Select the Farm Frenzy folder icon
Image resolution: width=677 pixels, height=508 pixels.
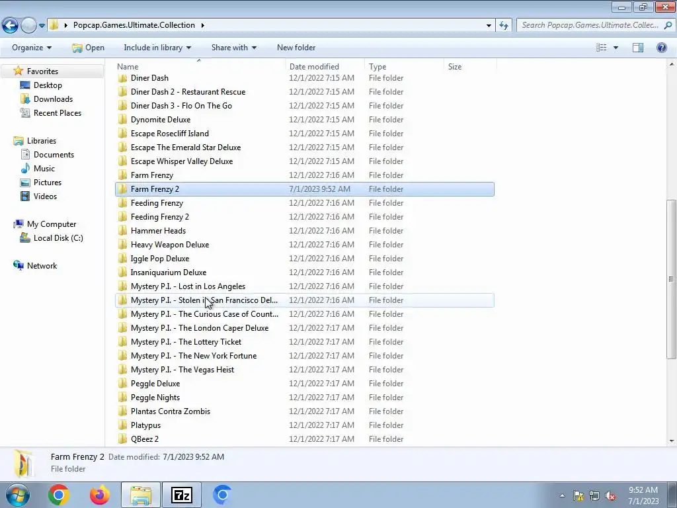point(122,175)
